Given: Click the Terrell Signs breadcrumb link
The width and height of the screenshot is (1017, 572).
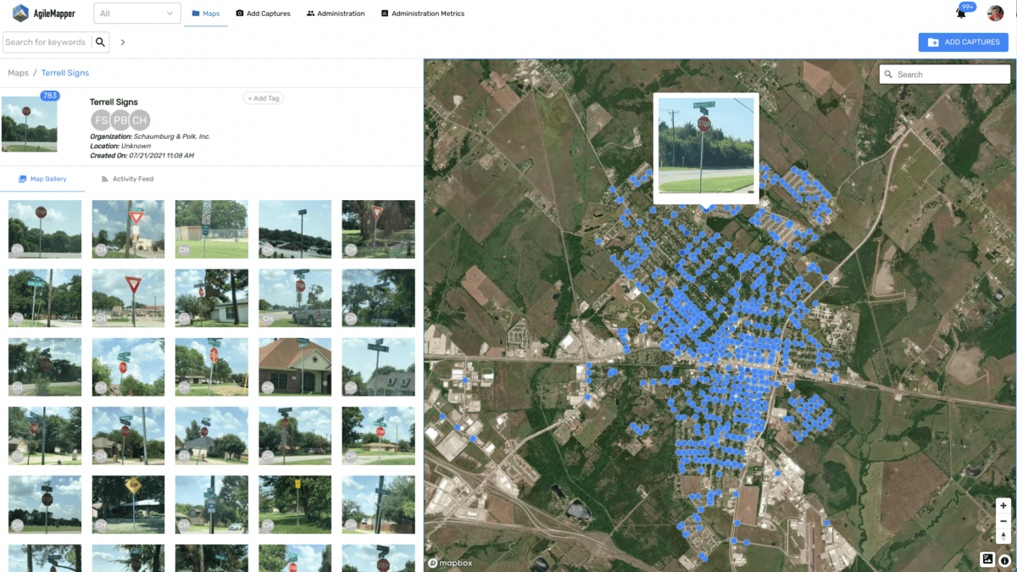Looking at the screenshot, I should (x=65, y=73).
